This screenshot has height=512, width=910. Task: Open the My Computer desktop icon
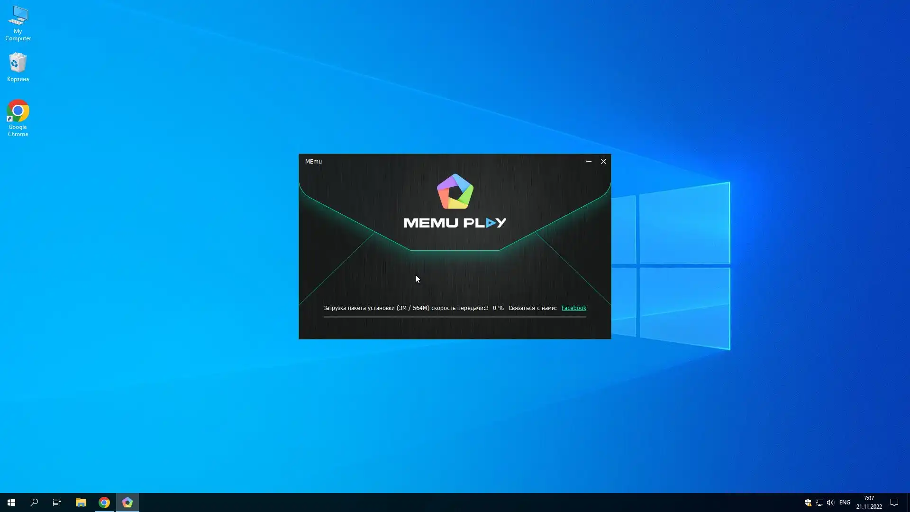[18, 22]
